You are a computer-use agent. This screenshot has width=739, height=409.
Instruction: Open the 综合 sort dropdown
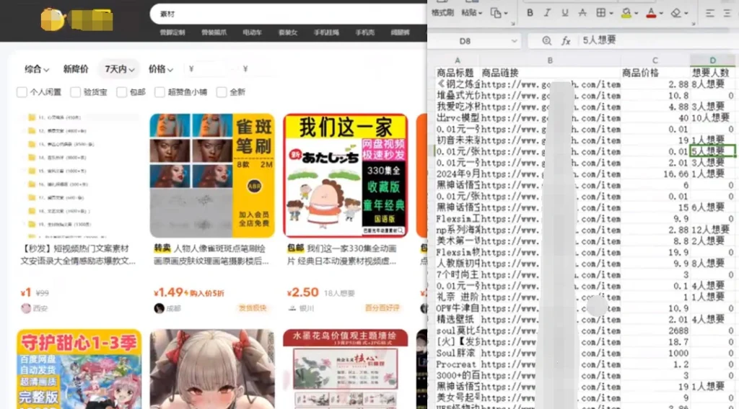click(36, 69)
